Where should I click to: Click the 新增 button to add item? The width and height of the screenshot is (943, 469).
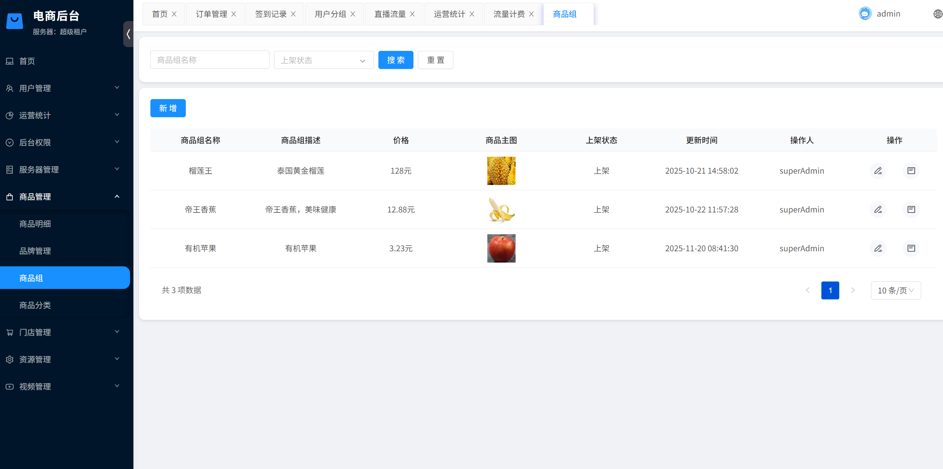[x=168, y=108]
